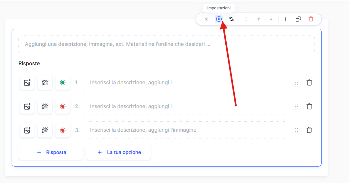This screenshot has height=183, width=349.
Task: Click the toolbar drag handle dots
Action: point(246,19)
